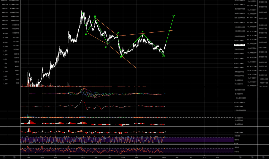269x159 pixels.
Task: Click the 0.12000000 value on second scale
Action: (x=252, y=5)
